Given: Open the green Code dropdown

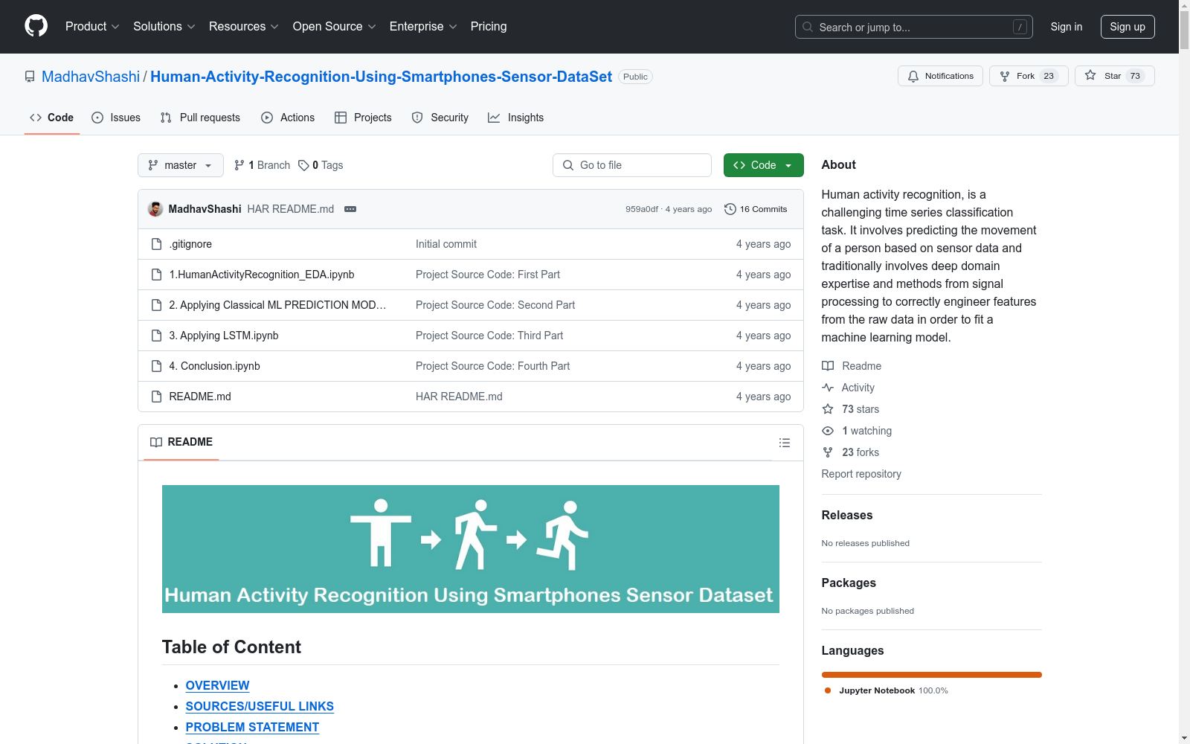Looking at the screenshot, I should pyautogui.click(x=763, y=165).
